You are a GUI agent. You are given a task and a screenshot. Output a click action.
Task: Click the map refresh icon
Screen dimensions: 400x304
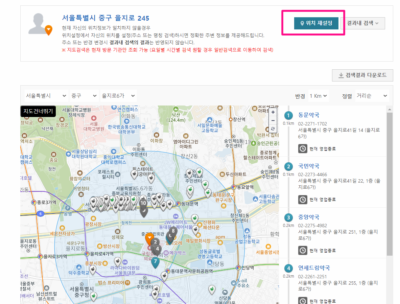(273, 129)
